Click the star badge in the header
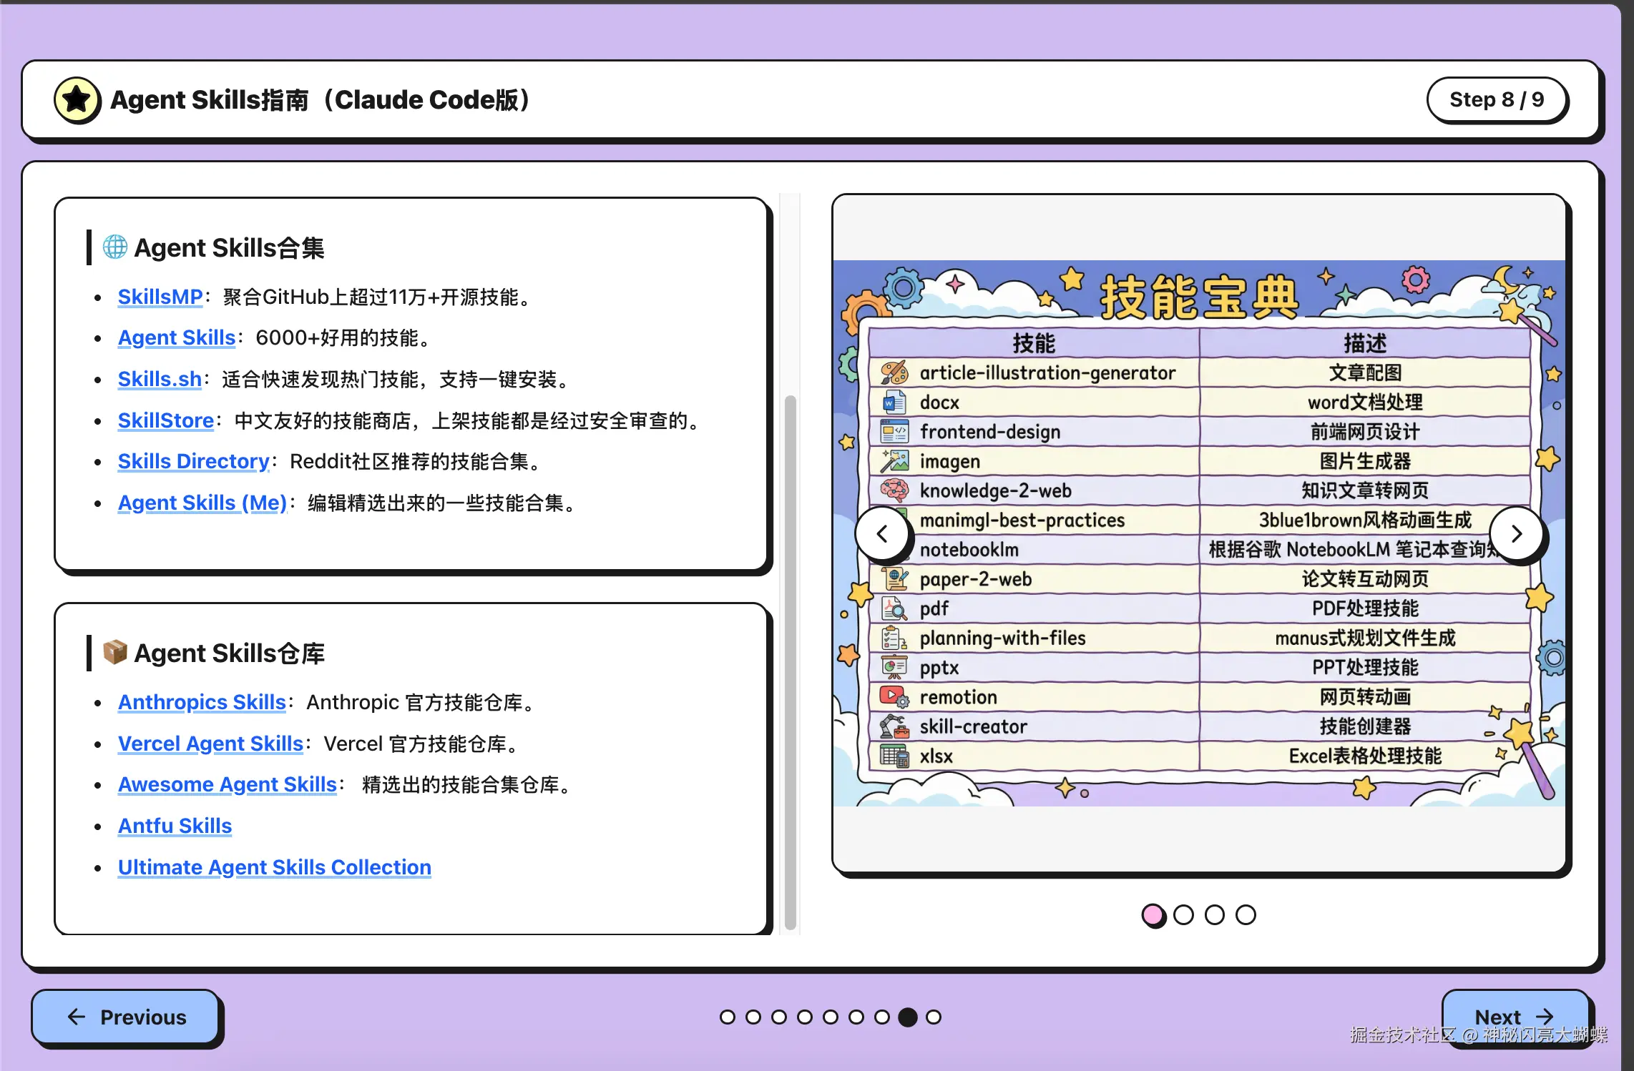 coord(77,99)
